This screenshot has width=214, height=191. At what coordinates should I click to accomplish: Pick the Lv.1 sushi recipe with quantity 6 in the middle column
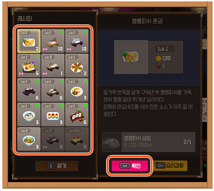[53, 90]
